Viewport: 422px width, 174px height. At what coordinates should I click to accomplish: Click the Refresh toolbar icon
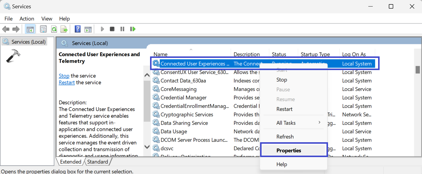(54, 29)
